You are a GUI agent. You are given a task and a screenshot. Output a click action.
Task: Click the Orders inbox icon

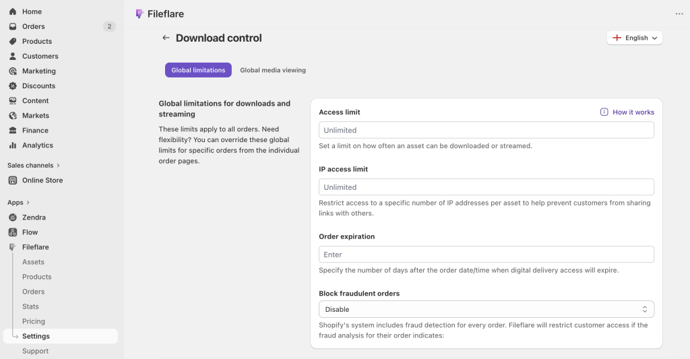tap(13, 26)
